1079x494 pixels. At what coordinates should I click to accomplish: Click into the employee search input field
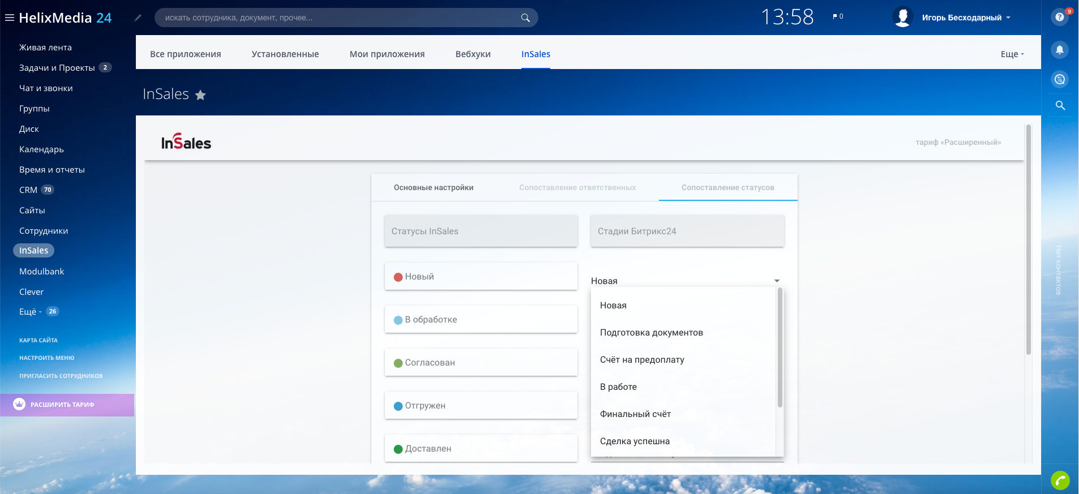340,18
